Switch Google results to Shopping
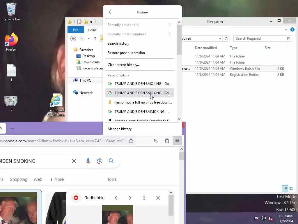 click(x=18, y=179)
